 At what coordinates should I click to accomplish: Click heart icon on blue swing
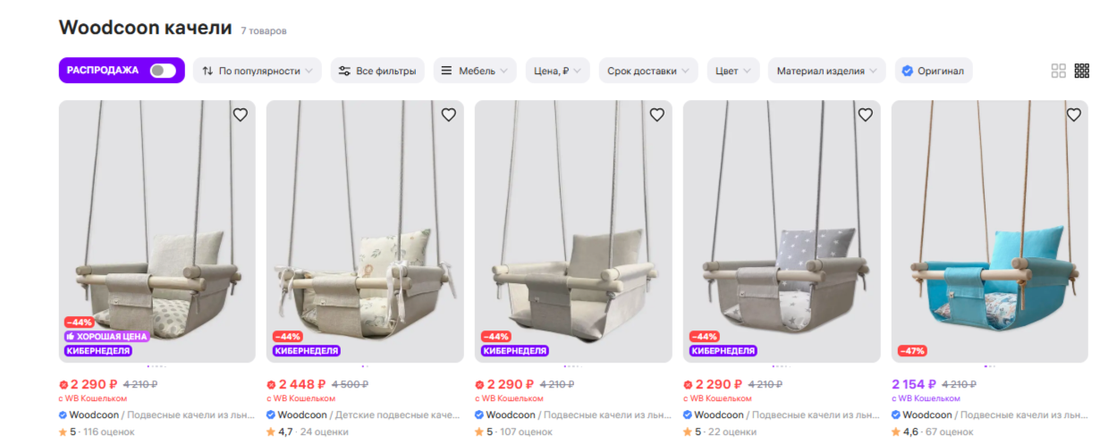click(x=1073, y=114)
